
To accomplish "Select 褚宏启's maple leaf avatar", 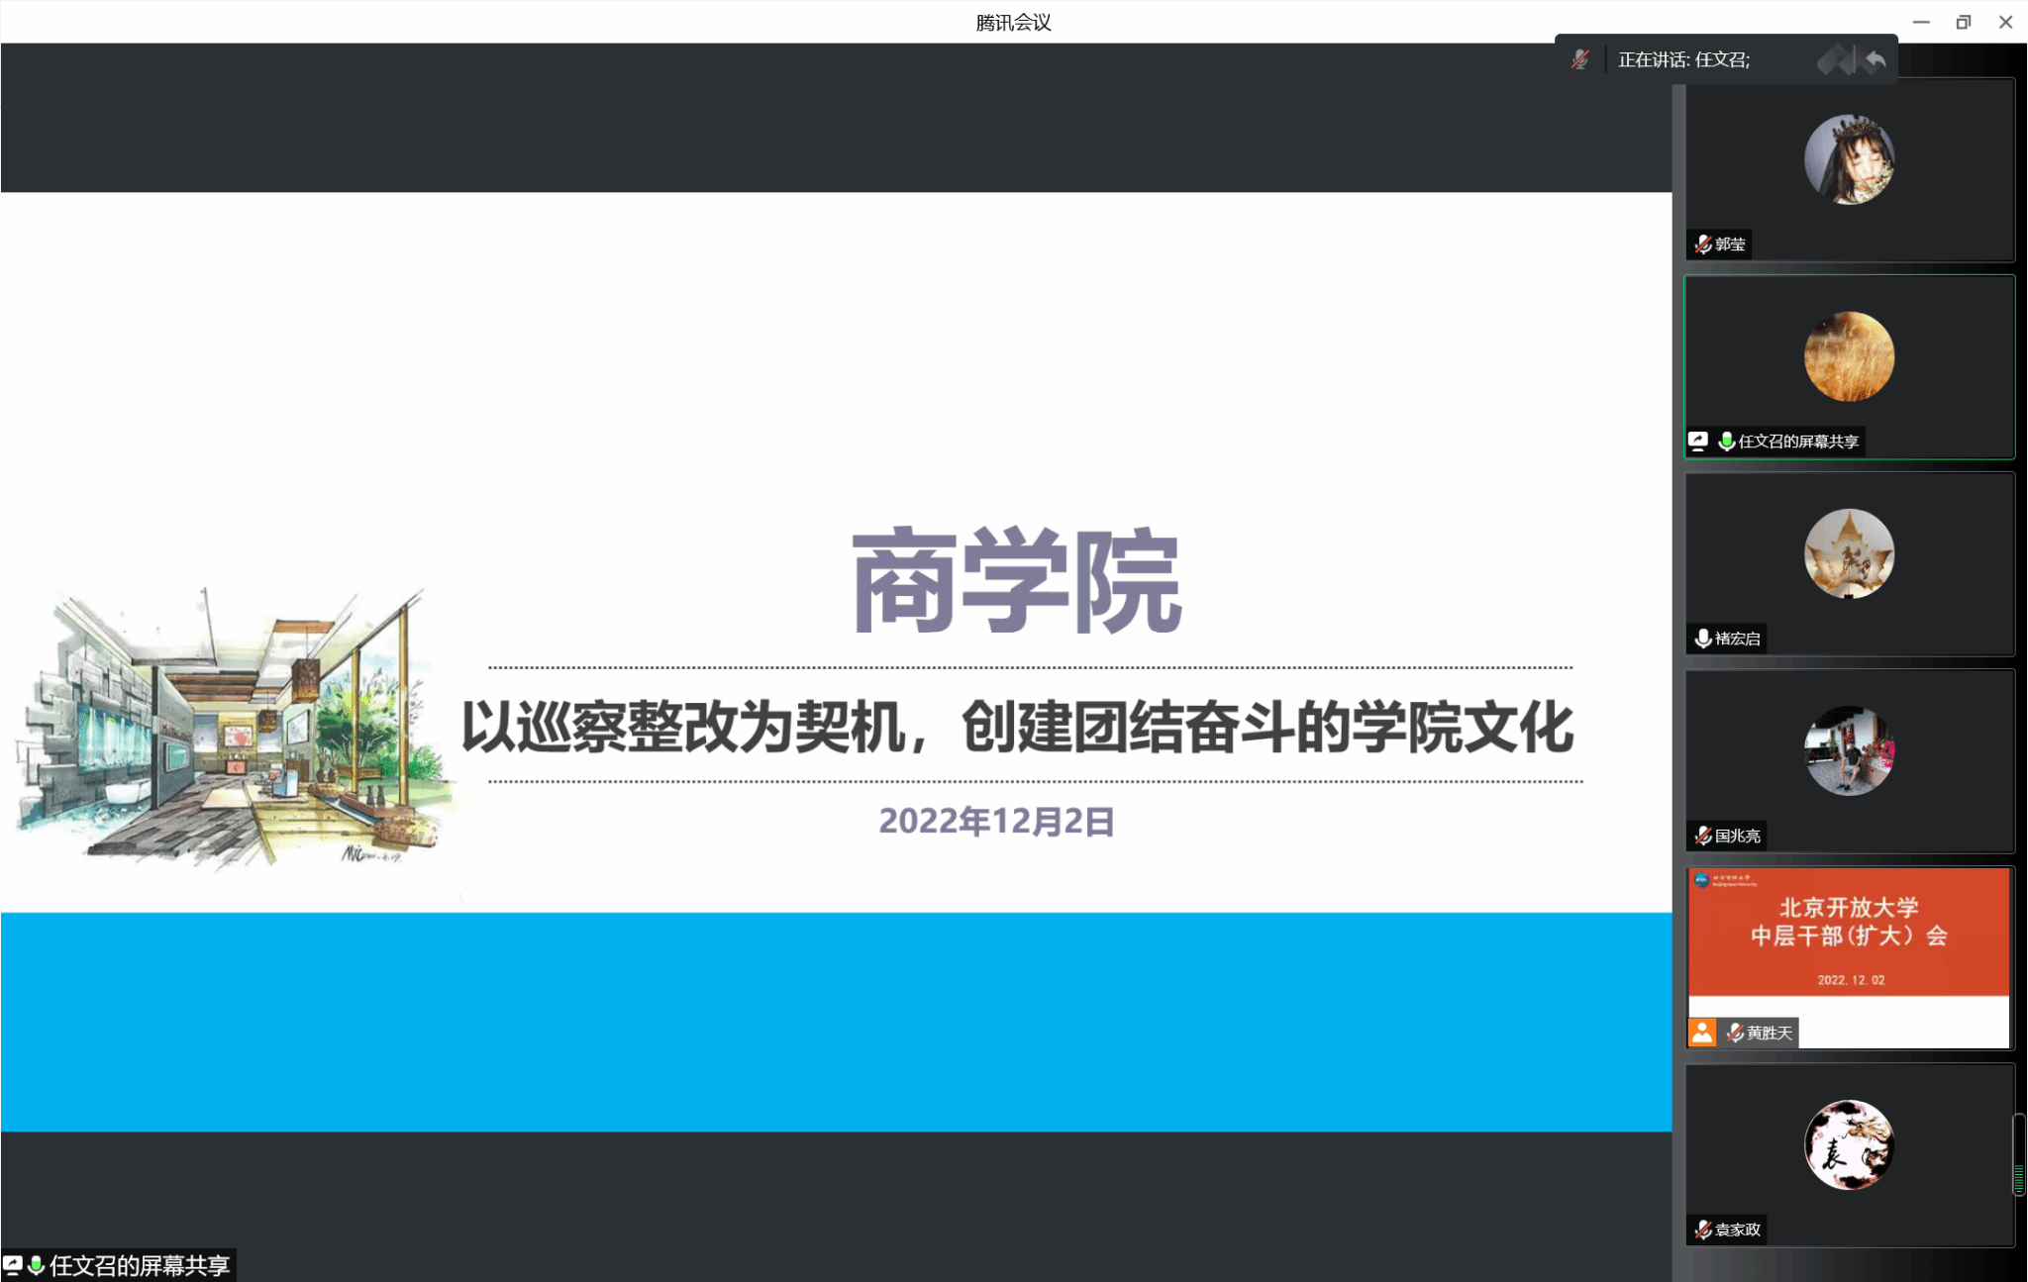I will pos(1849,553).
